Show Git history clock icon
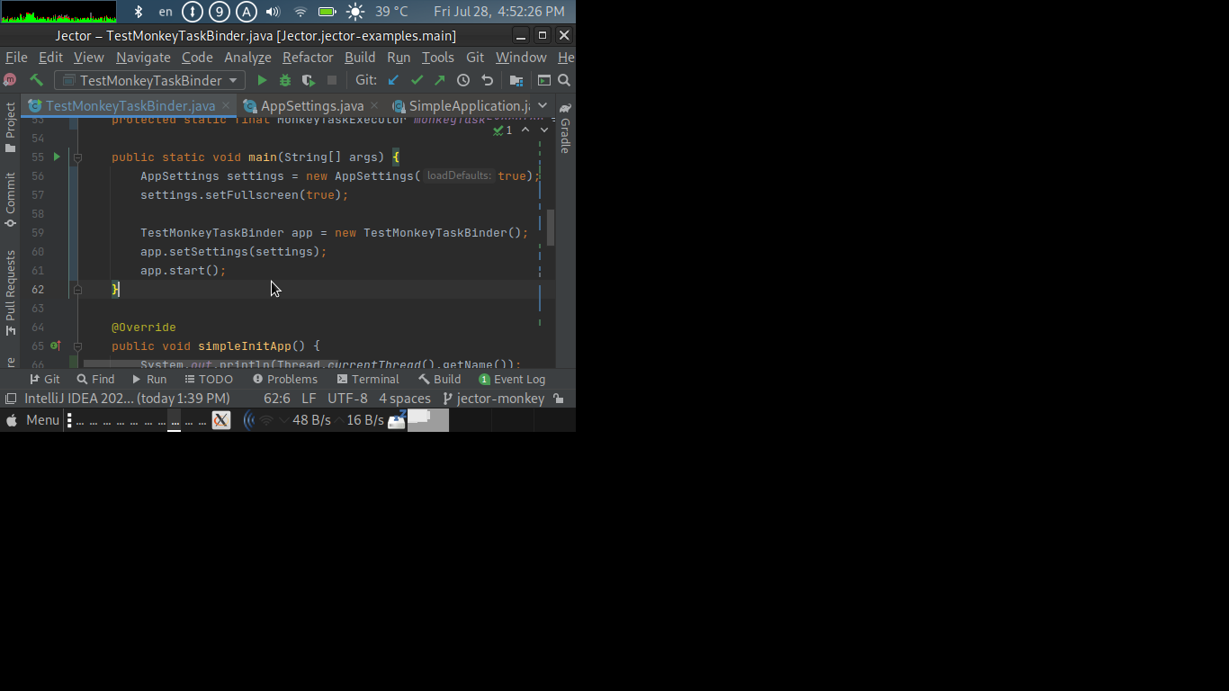Viewport: 1229px width, 691px height. coord(463,80)
